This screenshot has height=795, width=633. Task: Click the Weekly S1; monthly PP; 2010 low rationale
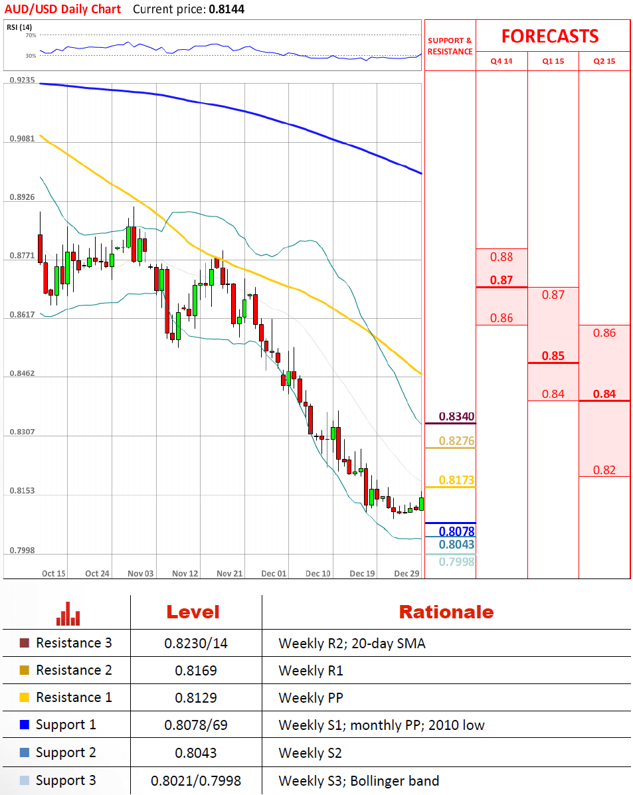click(x=381, y=725)
